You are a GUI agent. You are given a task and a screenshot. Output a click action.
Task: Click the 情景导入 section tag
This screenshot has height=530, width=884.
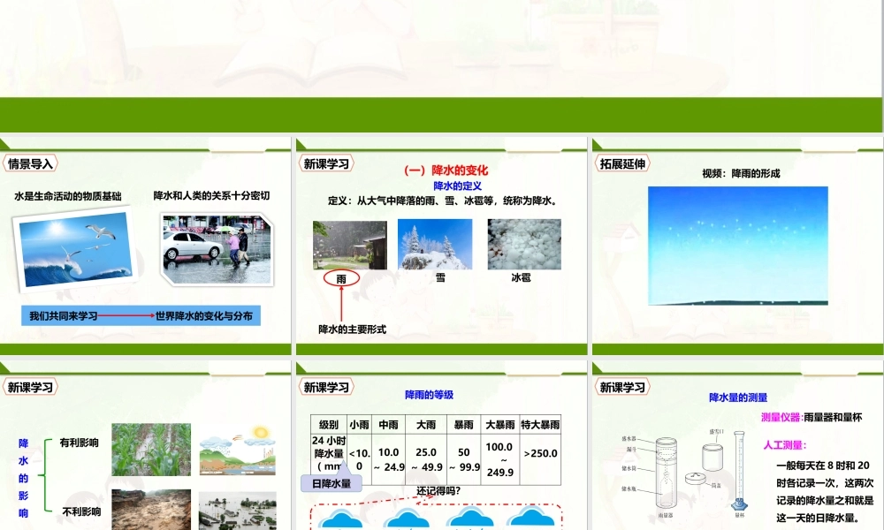click(31, 163)
